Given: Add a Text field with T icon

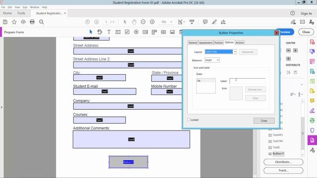Looking at the screenshot, I should pos(109,32).
